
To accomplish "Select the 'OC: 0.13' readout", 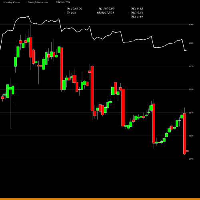I will [x=137, y=9].
